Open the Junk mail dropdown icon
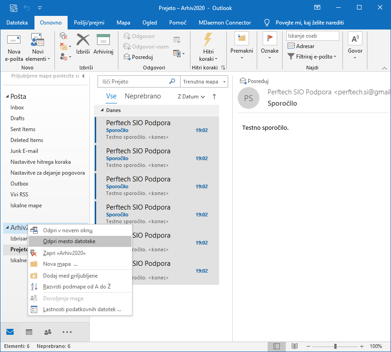Viewport: 391px width, 352px height. click(x=65, y=57)
